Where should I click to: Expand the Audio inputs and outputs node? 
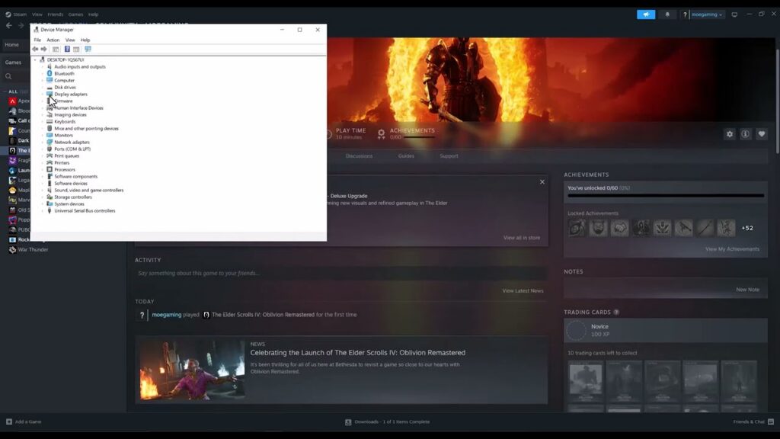coord(43,67)
